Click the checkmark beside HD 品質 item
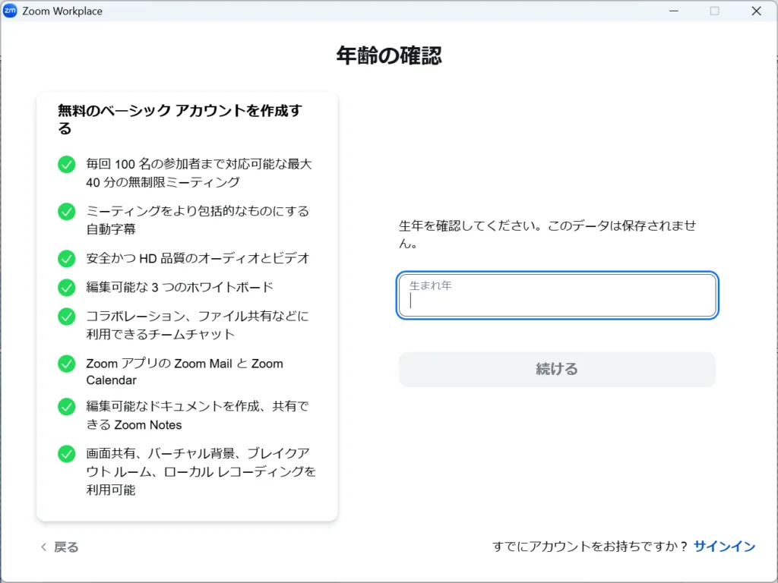Image resolution: width=778 pixels, height=583 pixels. click(67, 258)
